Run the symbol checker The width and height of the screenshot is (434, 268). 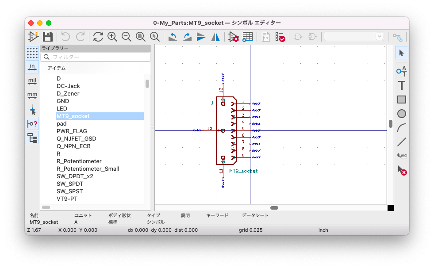(x=280, y=37)
